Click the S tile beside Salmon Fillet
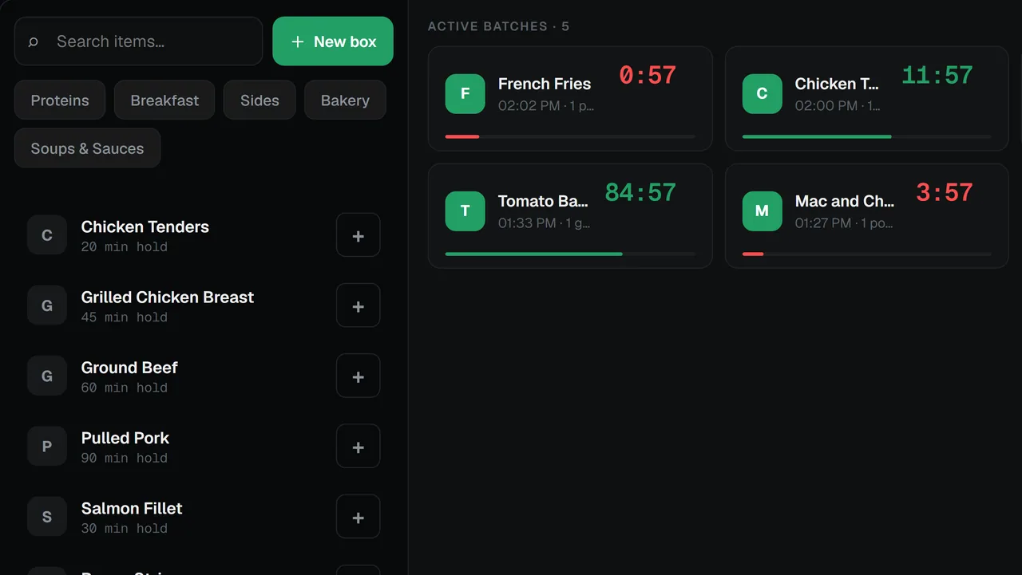The width and height of the screenshot is (1022, 575). pyautogui.click(x=47, y=517)
